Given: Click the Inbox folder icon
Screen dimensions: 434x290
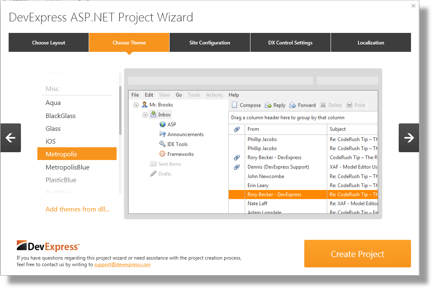Looking at the screenshot, I should point(153,114).
